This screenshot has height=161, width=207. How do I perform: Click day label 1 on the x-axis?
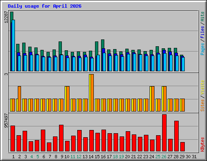(x=13, y=157)
